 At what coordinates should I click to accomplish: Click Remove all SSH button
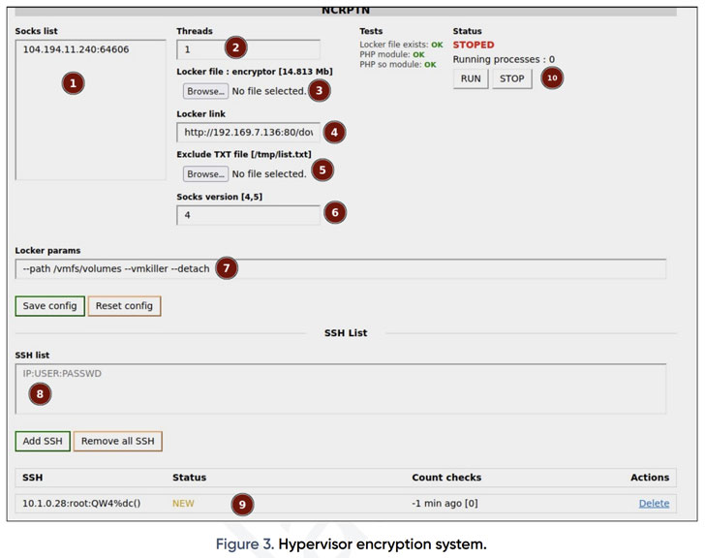[x=117, y=441]
